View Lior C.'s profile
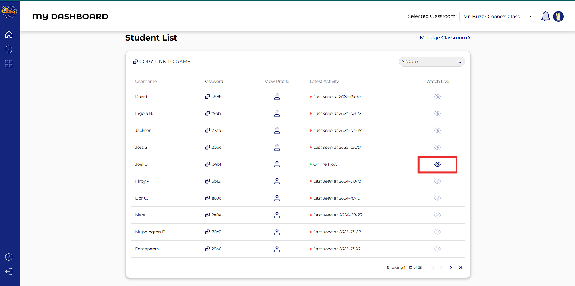This screenshot has height=286, width=575. coord(277,198)
